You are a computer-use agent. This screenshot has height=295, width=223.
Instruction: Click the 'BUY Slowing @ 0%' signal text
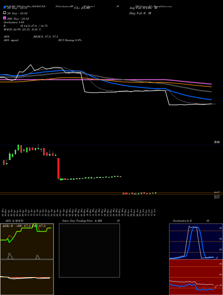70,40
